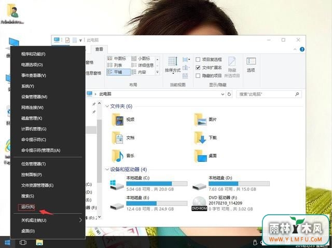Open 磁盘管理(K) entry

point(32,118)
